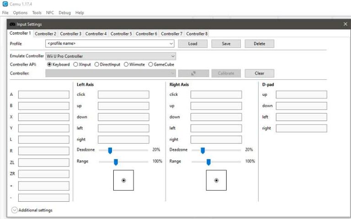Click the D-pad up input field

[301, 95]
